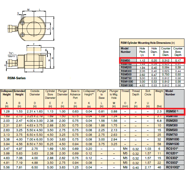
Task: Click bolt circle value 2.17
Action: point(148,168)
